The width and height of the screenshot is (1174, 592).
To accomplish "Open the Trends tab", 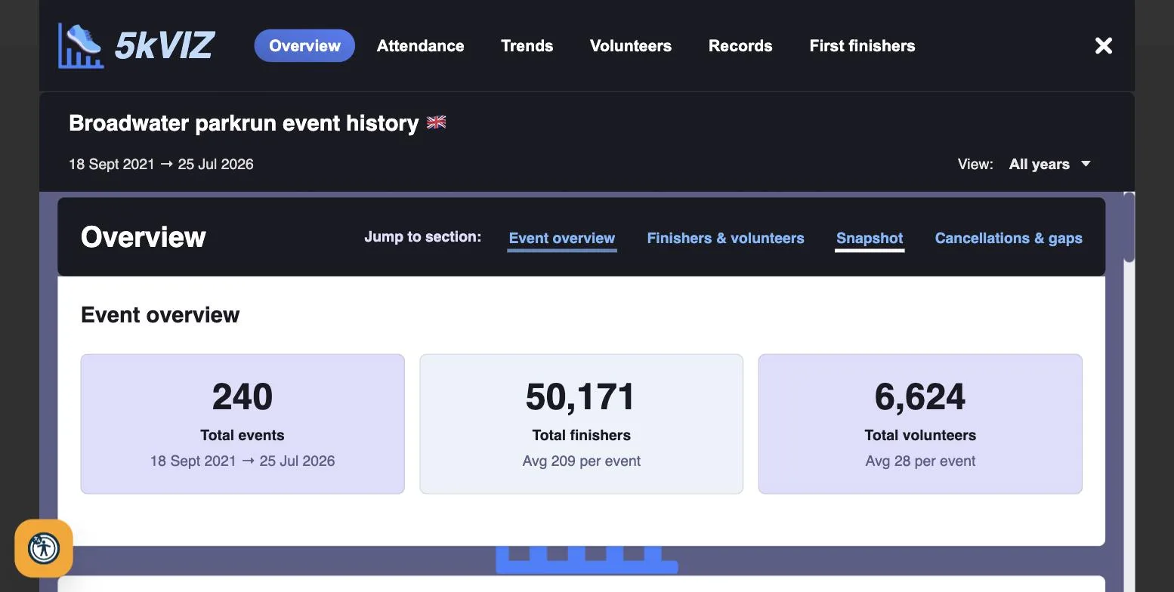I will [527, 46].
